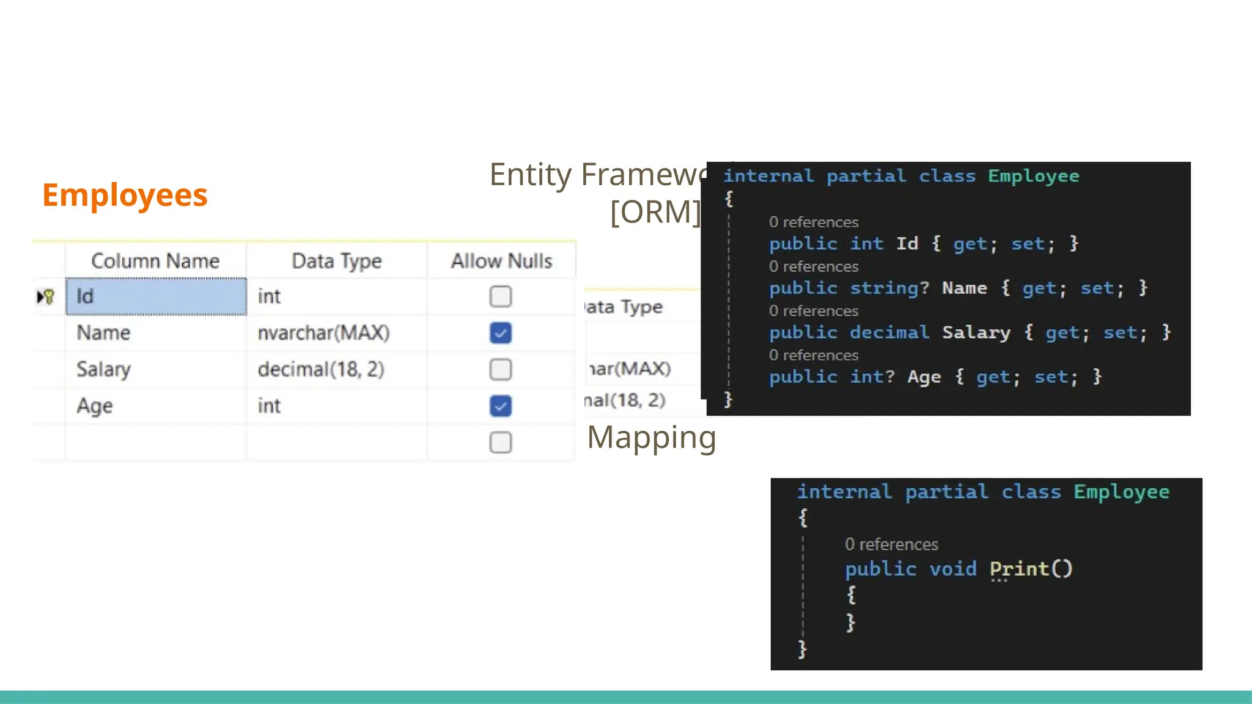This screenshot has height=704, width=1252.
Task: Click the 0 references lens above Id property
Action: (814, 222)
